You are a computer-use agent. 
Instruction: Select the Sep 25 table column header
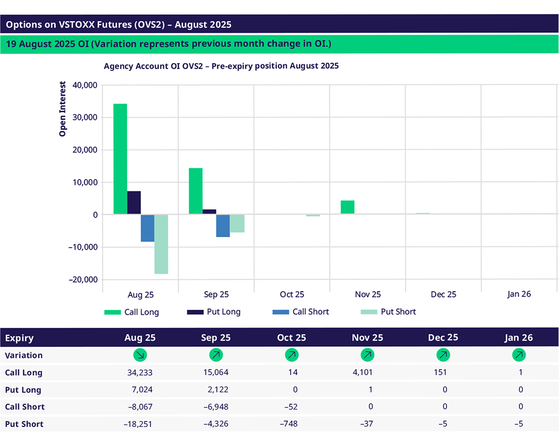pyautogui.click(x=216, y=338)
